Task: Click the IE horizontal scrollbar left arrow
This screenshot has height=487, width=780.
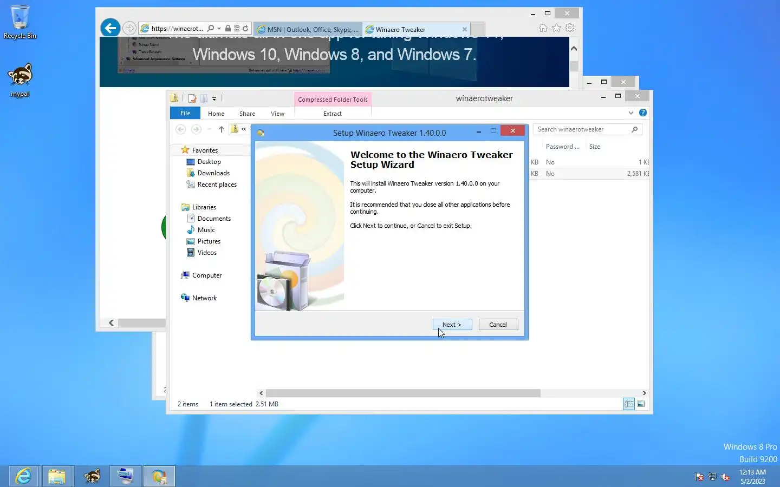Action: 111,323
